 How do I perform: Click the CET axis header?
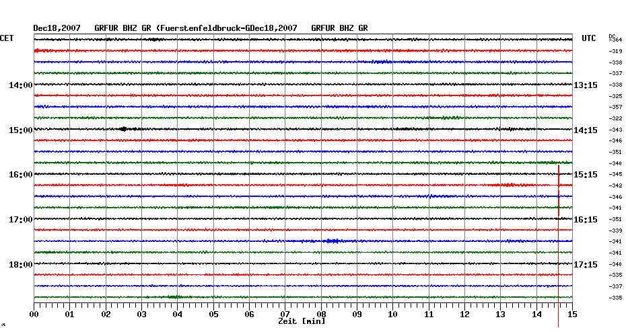[6, 38]
